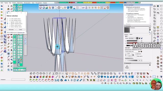This screenshot has height=91, width=163.
Task: Click the gray current color swatch
Action: (137, 38)
